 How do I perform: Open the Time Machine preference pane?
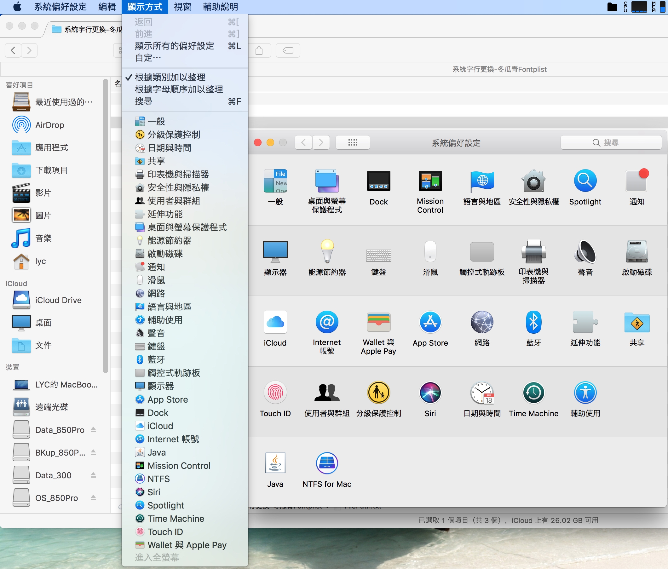[533, 393]
